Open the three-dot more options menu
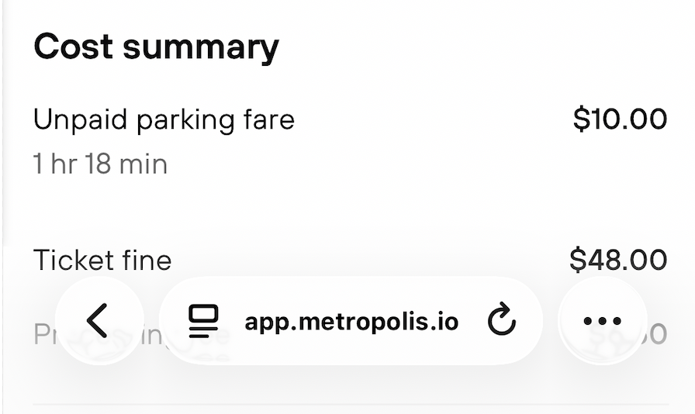Viewport: 695px width, 414px height. pos(603,320)
